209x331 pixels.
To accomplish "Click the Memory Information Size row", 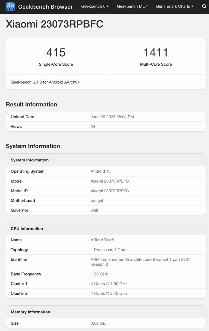I will 106,323.
